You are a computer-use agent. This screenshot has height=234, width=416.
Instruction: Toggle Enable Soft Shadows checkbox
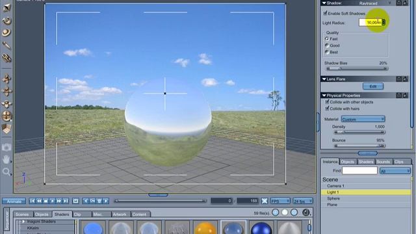[x=325, y=13]
